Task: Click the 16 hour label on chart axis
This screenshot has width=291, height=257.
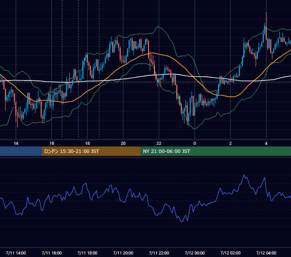Action: 52,143
